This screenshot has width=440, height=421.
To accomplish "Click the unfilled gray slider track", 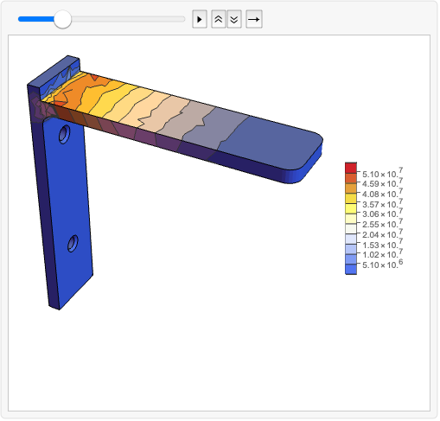I will (x=128, y=19).
